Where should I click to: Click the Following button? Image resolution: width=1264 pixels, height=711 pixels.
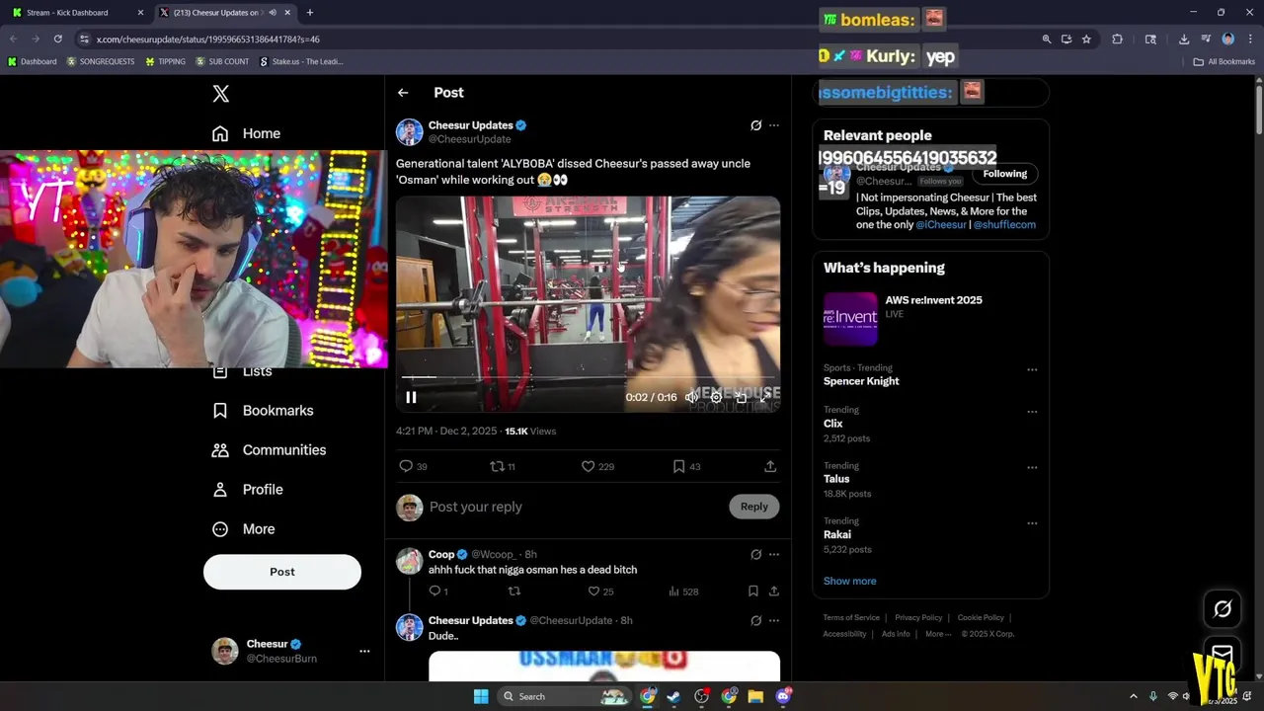coord(1004,174)
